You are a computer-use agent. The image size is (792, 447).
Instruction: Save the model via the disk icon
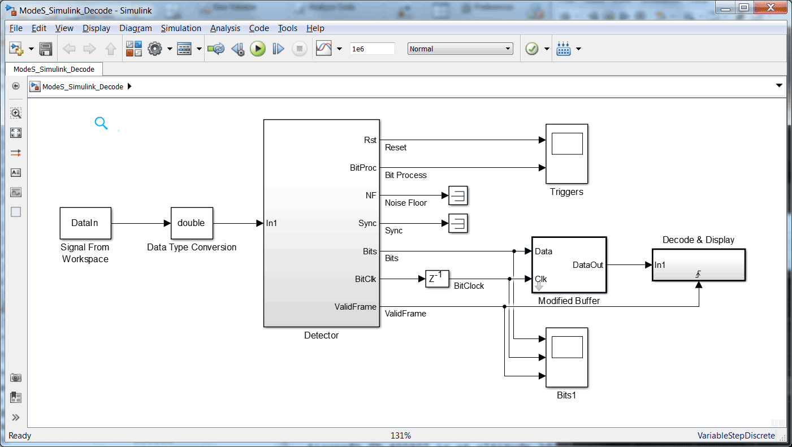click(x=46, y=49)
